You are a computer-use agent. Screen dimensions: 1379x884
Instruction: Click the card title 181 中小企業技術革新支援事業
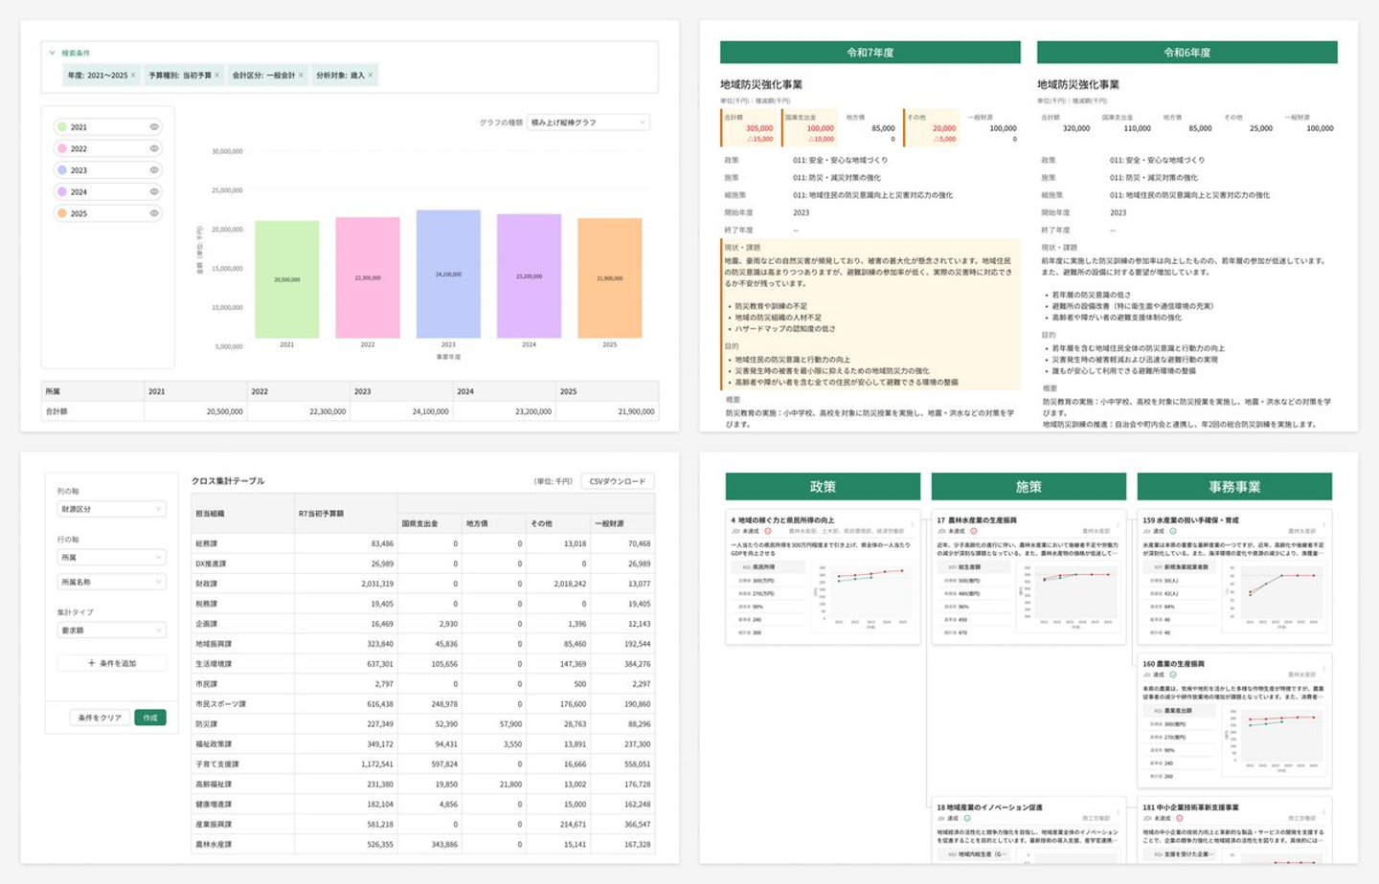coord(1190,807)
